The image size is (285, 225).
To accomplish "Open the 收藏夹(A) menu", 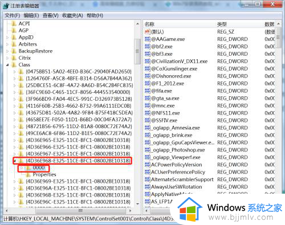I will pos(72,15).
